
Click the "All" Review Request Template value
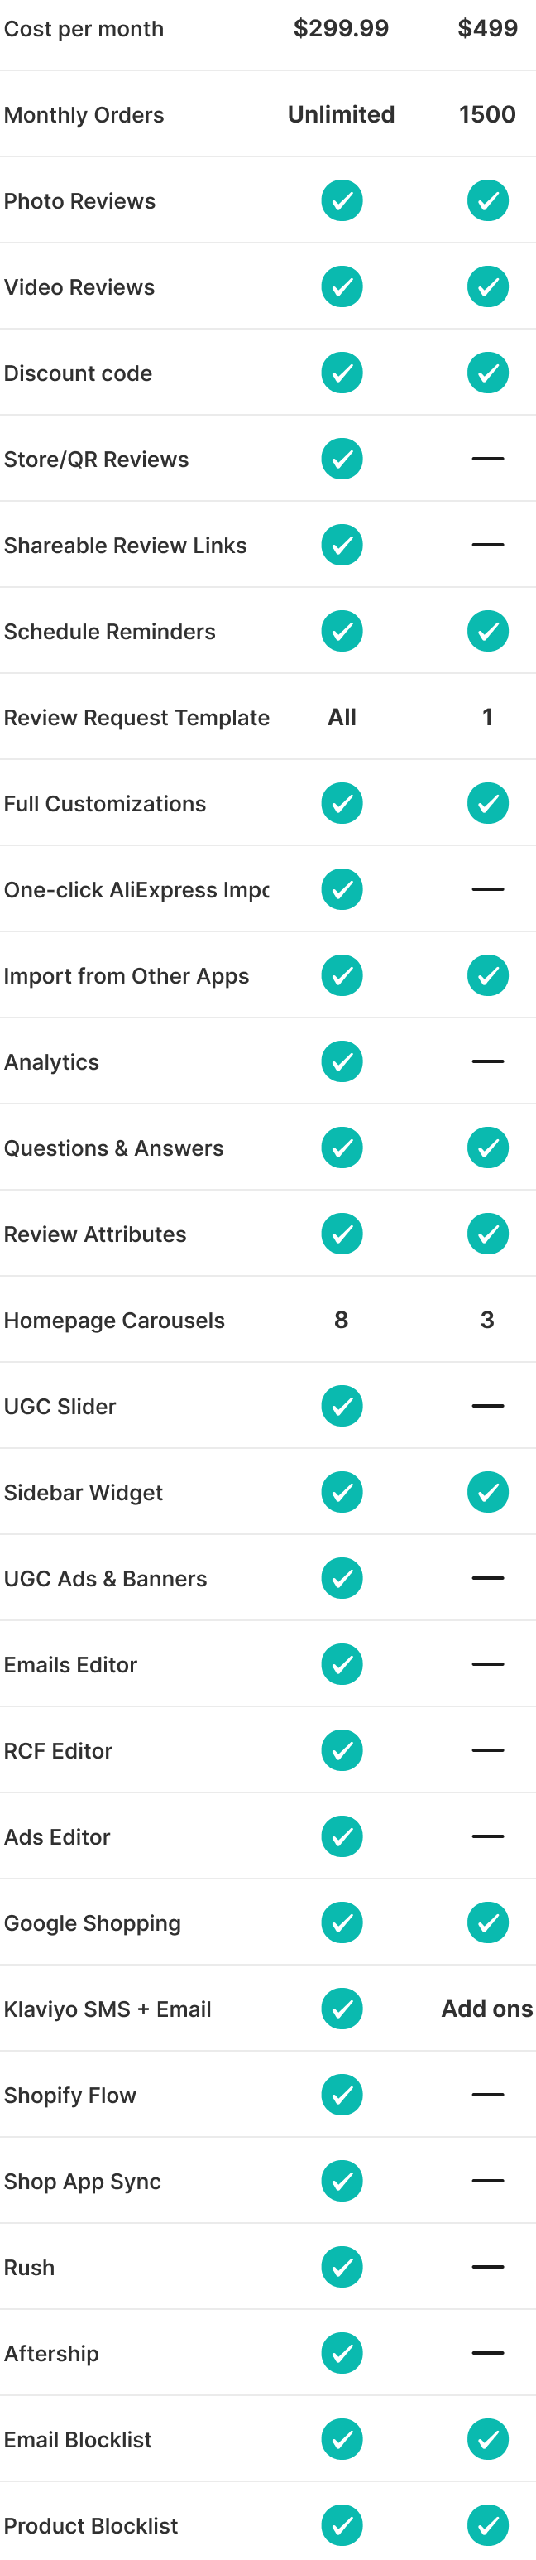click(x=342, y=716)
